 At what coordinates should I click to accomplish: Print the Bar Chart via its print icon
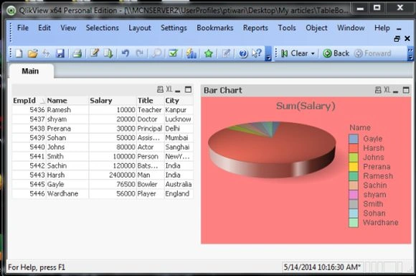click(x=378, y=90)
